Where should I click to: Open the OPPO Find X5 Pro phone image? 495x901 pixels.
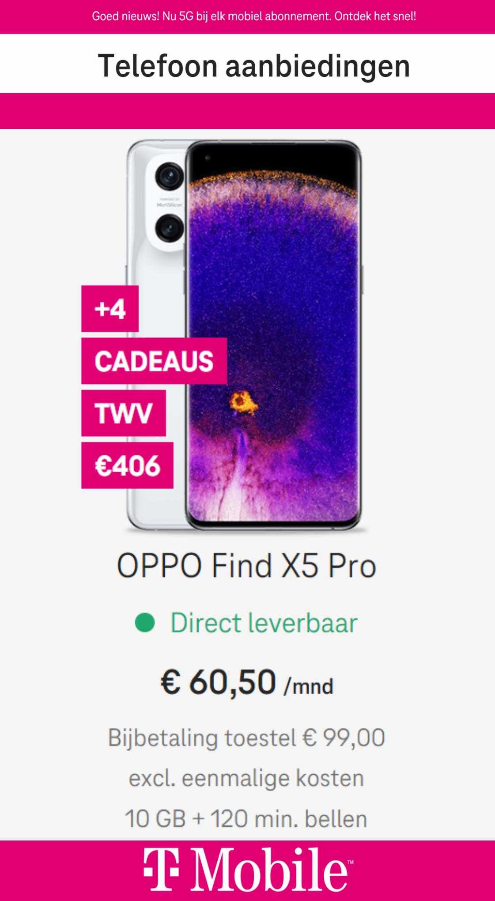(245, 336)
